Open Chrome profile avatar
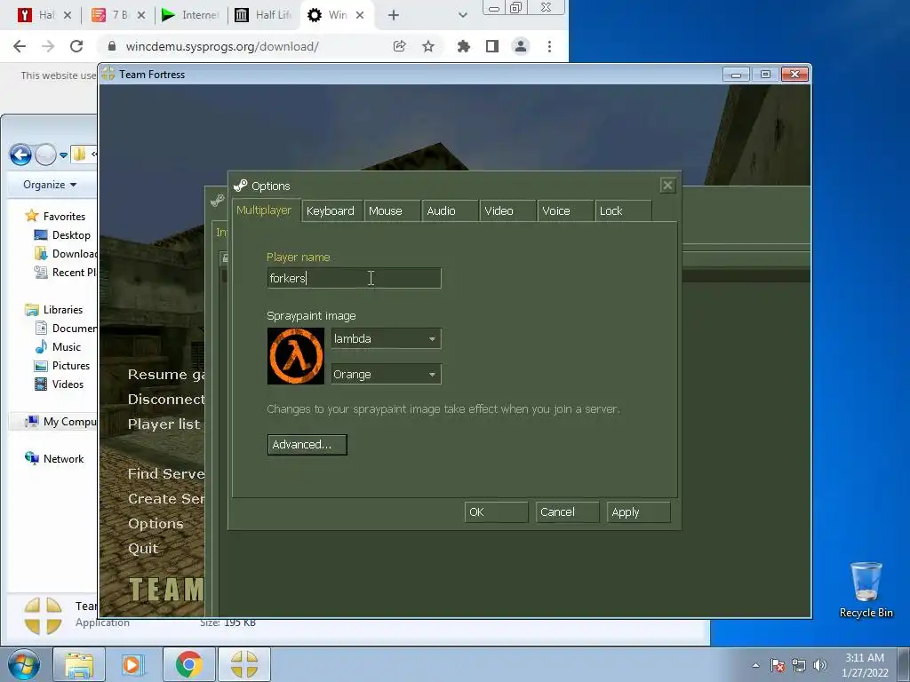This screenshot has width=910, height=682. tap(521, 46)
